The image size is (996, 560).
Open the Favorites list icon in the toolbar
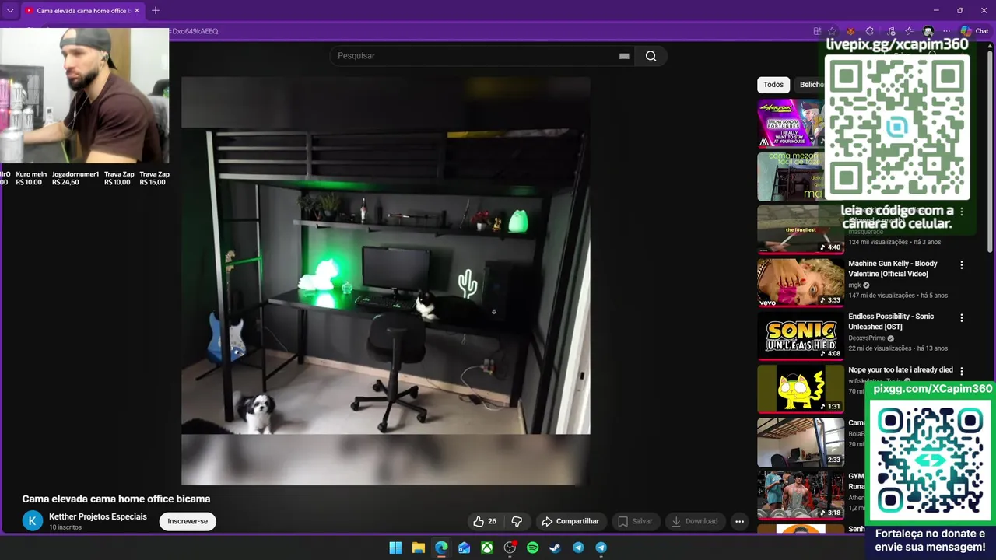[x=909, y=31]
